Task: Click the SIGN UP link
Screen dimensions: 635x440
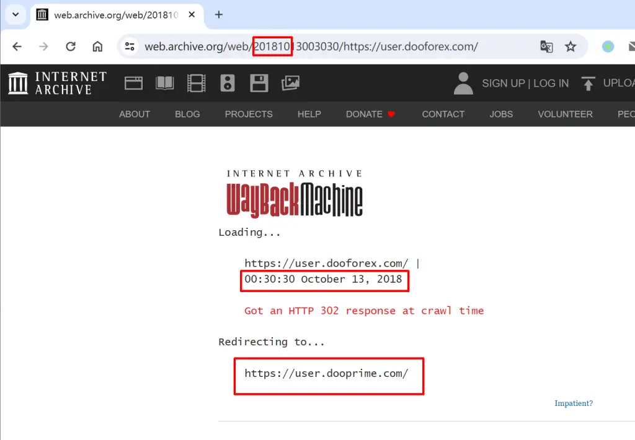Action: [x=504, y=83]
